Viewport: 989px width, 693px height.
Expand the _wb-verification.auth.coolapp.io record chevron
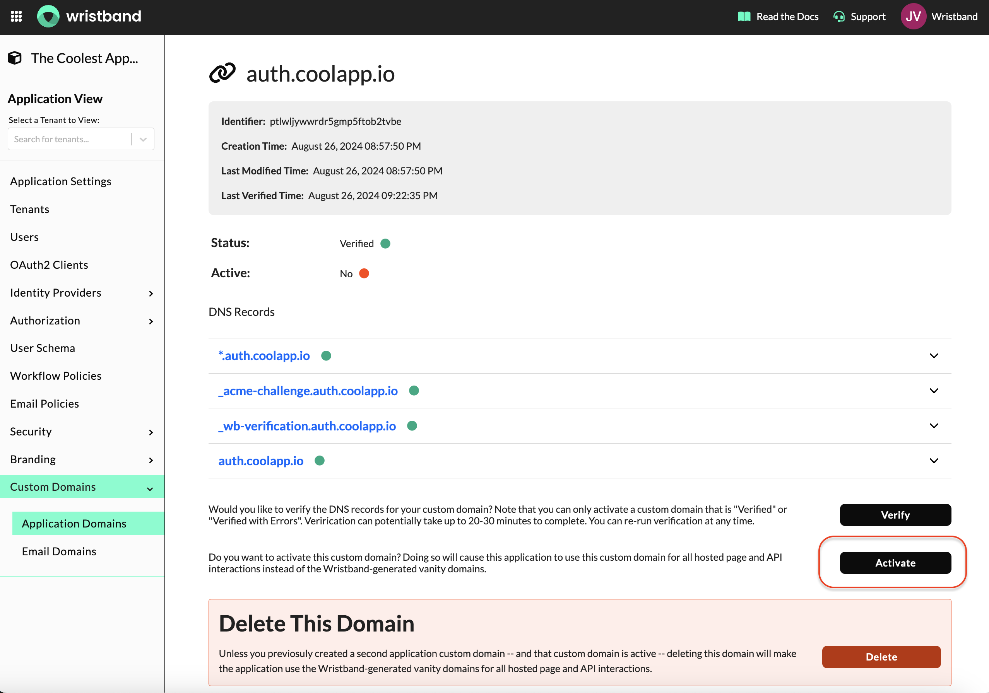pos(934,426)
